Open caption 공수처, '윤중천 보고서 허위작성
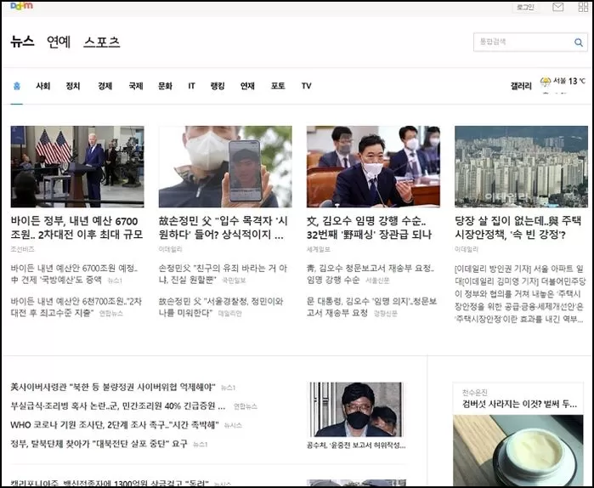The height and width of the screenshot is (488, 594). tap(356, 445)
